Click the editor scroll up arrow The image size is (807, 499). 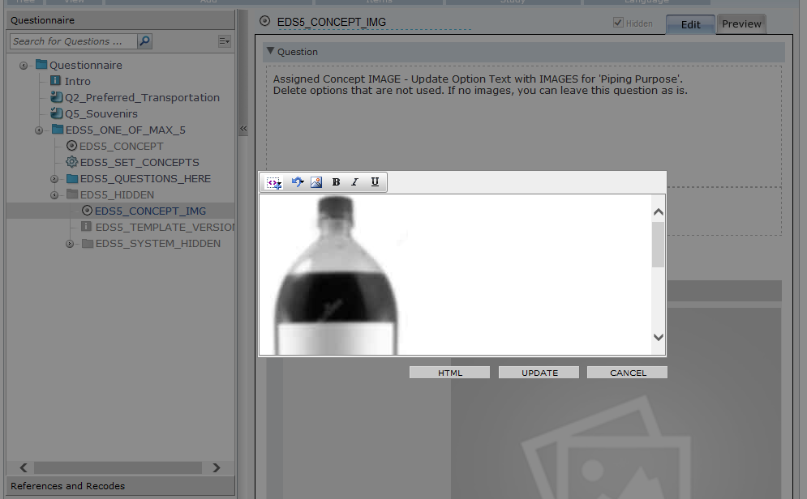click(658, 211)
